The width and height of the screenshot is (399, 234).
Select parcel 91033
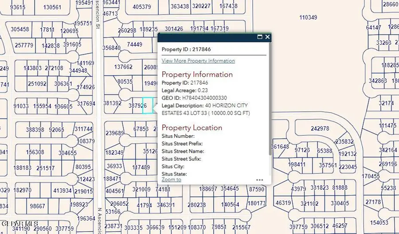(x=21, y=105)
